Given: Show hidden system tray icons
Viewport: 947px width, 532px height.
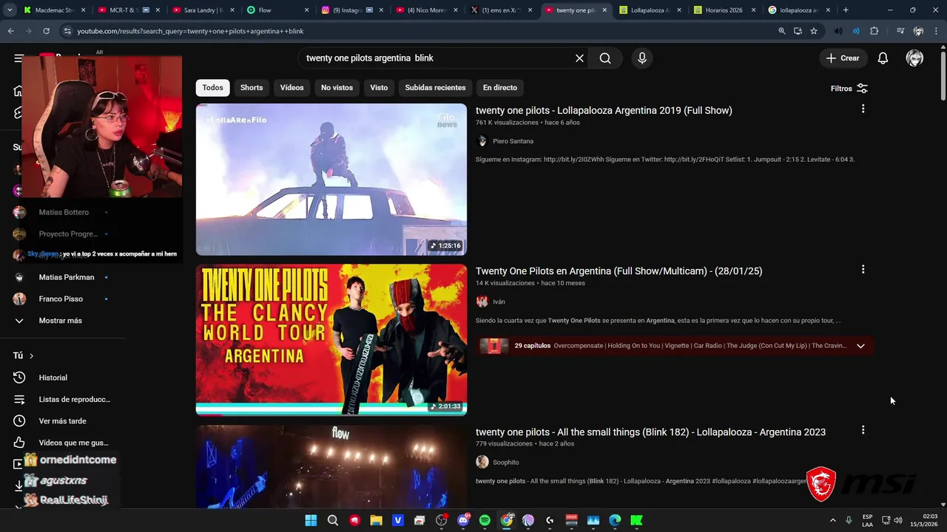Looking at the screenshot, I should tap(832, 520).
